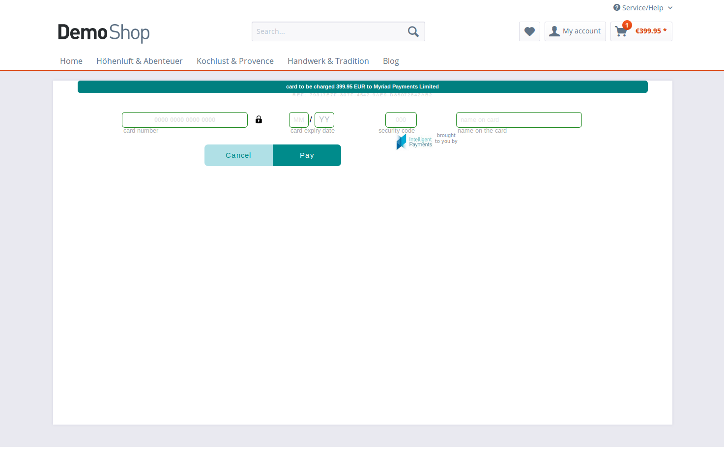Click the 'card expiry date' label

click(x=313, y=131)
